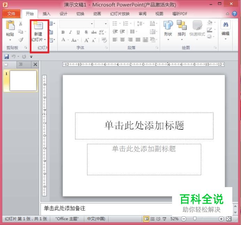The width and height of the screenshot is (241, 225).
Task: Click Increase Indent icon
Action: click(122, 32)
